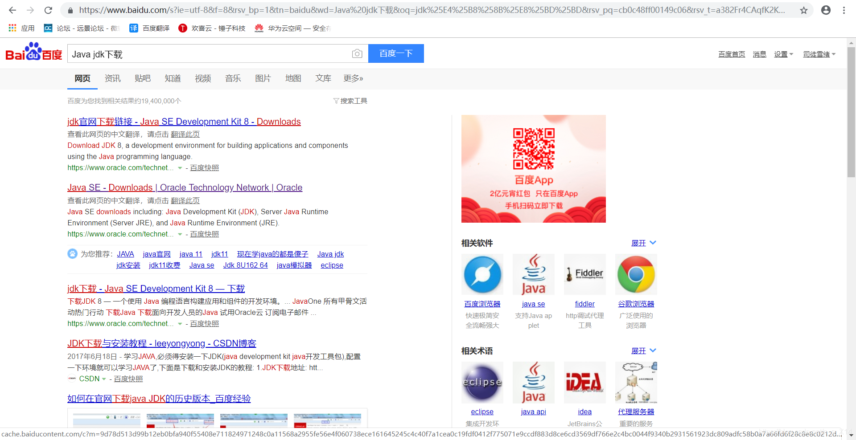Click 代理服务器 term image
The height and width of the screenshot is (440, 856).
636,382
